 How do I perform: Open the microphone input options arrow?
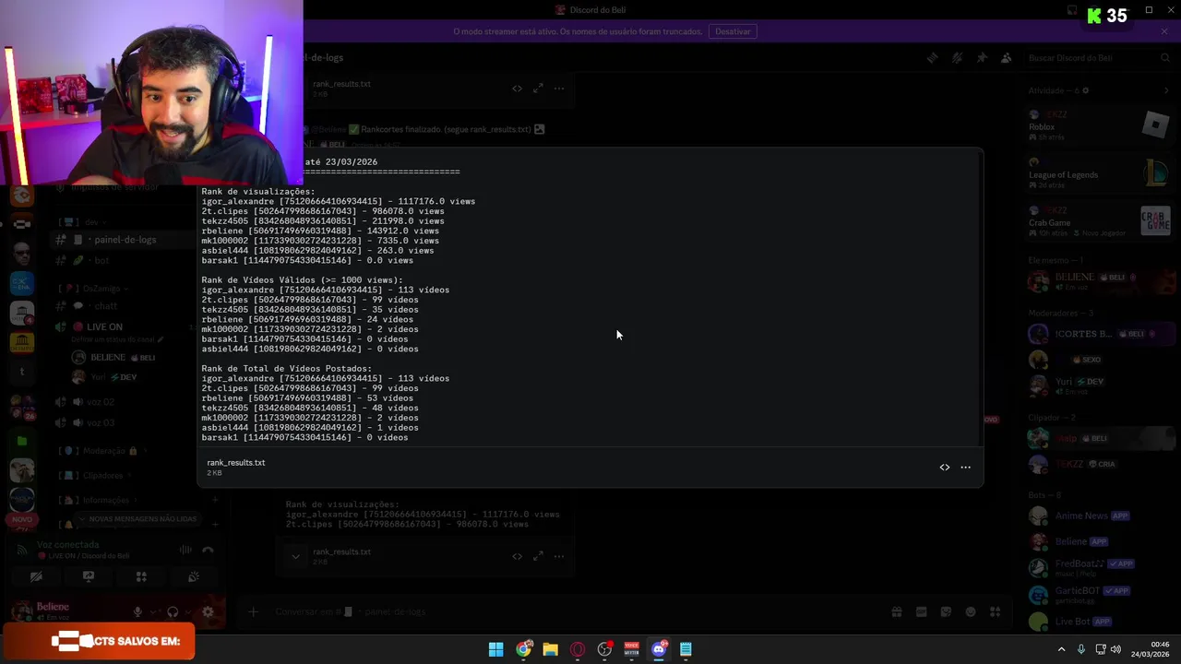pyautogui.click(x=151, y=612)
